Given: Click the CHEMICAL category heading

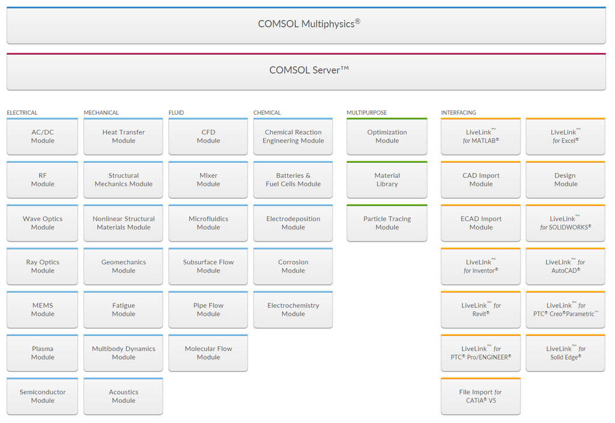Looking at the screenshot, I should coord(267,112).
